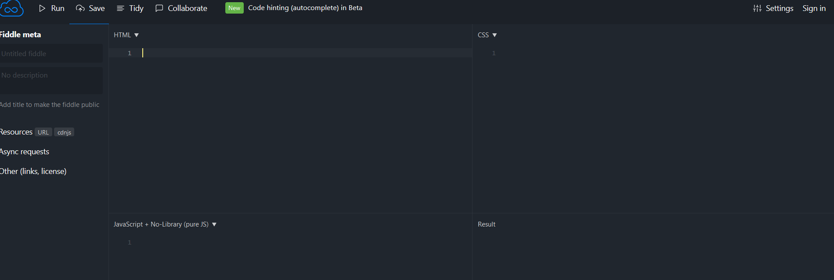Expand Other (links, license) section
Image resolution: width=834 pixels, height=280 pixels.
(33, 171)
